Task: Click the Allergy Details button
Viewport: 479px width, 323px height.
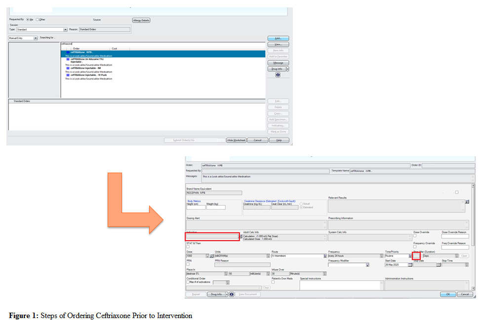Action: (141, 20)
